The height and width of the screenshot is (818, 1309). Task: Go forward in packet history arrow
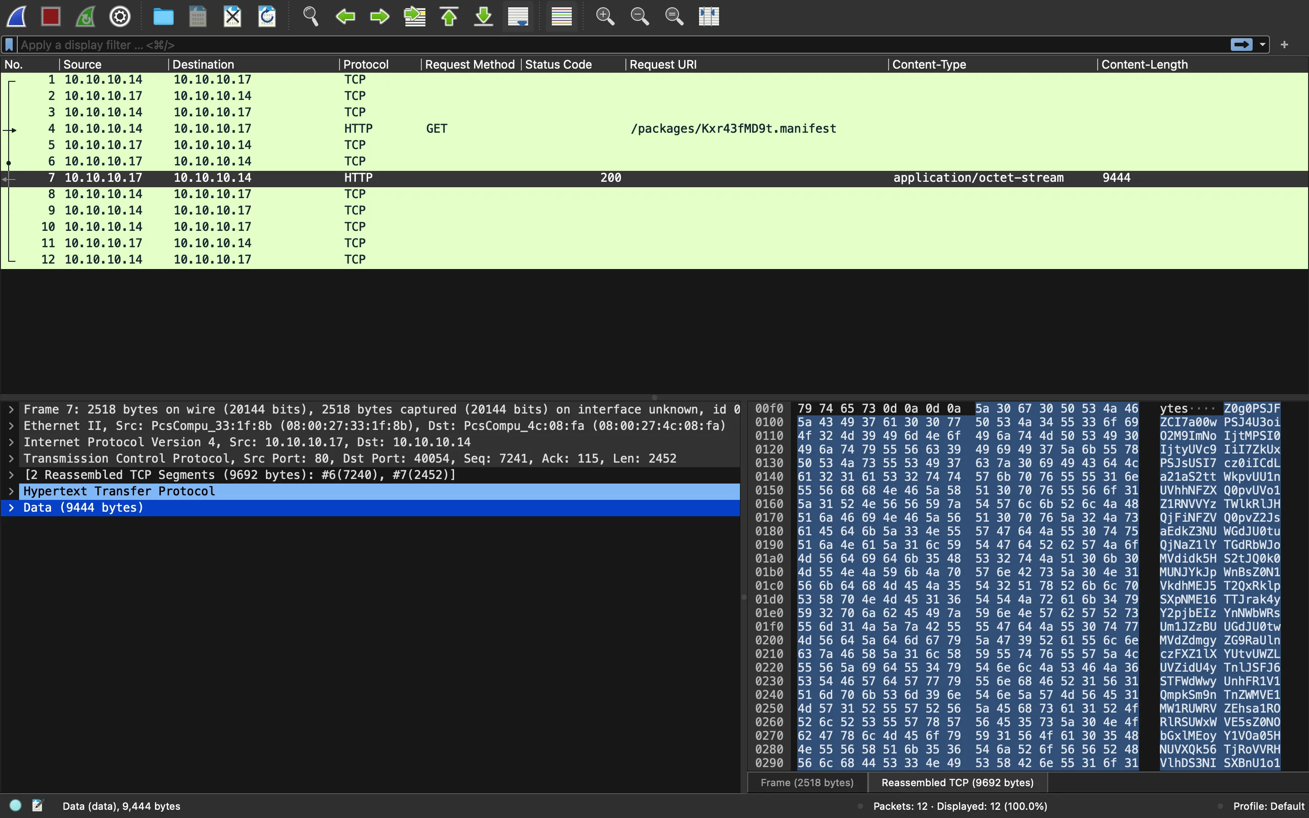tap(380, 16)
